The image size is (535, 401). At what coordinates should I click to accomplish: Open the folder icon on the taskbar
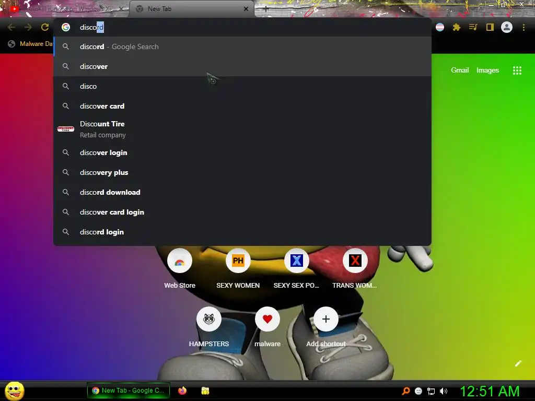[x=205, y=391]
